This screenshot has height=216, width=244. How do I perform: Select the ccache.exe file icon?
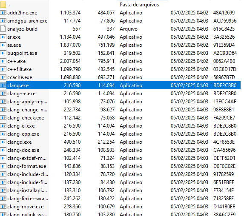pyautogui.click(x=3, y=77)
